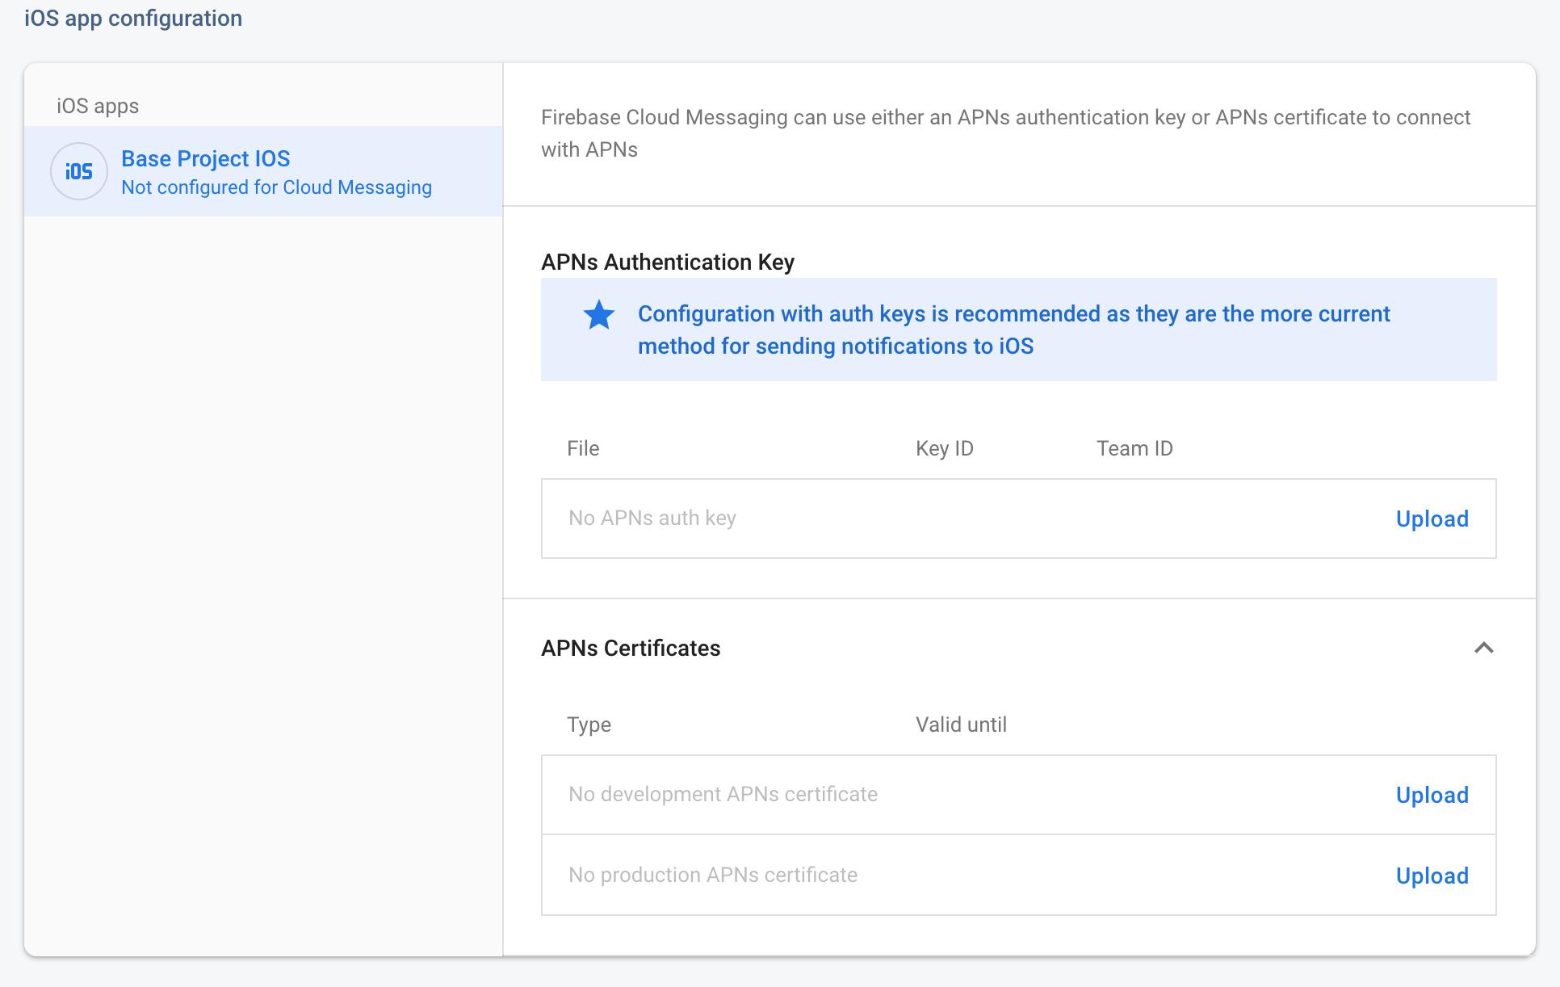Upload an APNs auth key
This screenshot has height=987, width=1560.
1432,519
